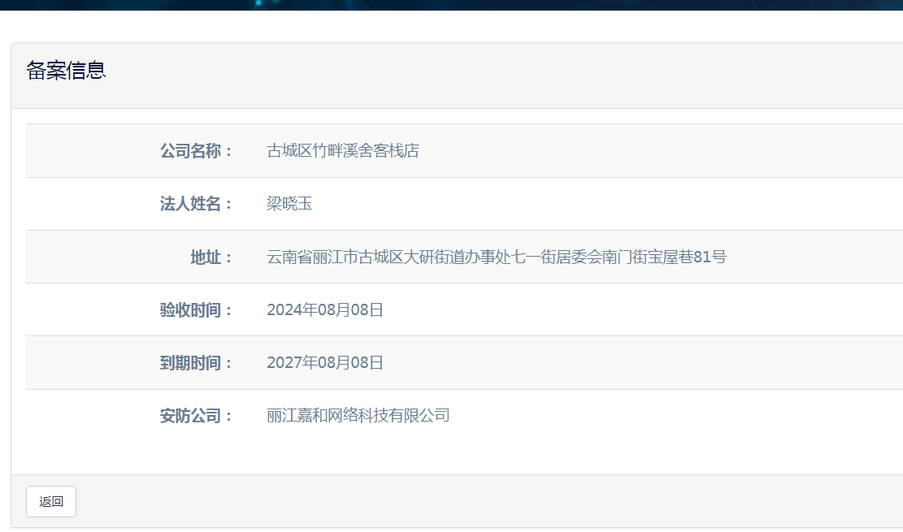Click the 返回 button
The image size is (903, 532).
50,502
